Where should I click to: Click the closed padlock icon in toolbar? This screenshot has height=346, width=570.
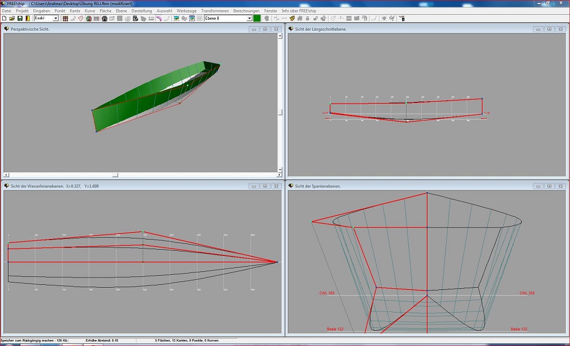(308, 19)
